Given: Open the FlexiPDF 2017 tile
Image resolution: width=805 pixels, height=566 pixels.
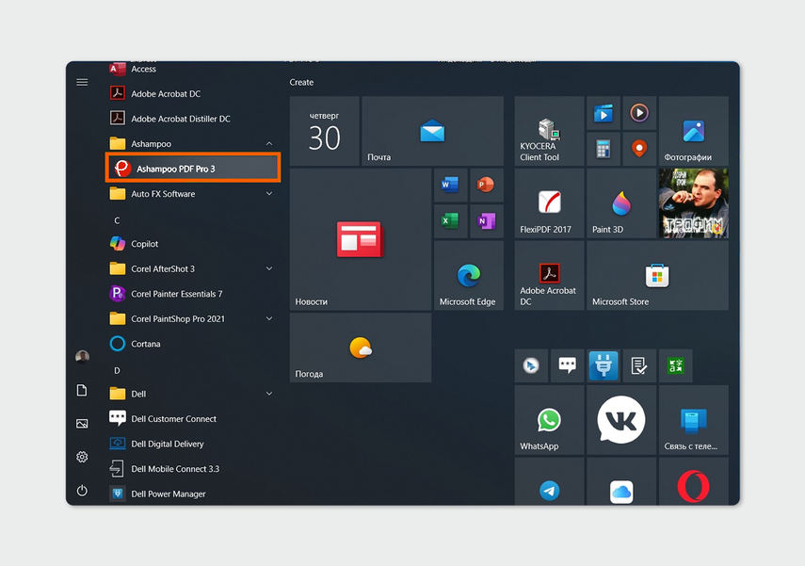Looking at the screenshot, I should (549, 203).
